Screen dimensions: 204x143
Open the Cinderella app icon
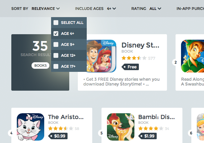tap(200, 127)
